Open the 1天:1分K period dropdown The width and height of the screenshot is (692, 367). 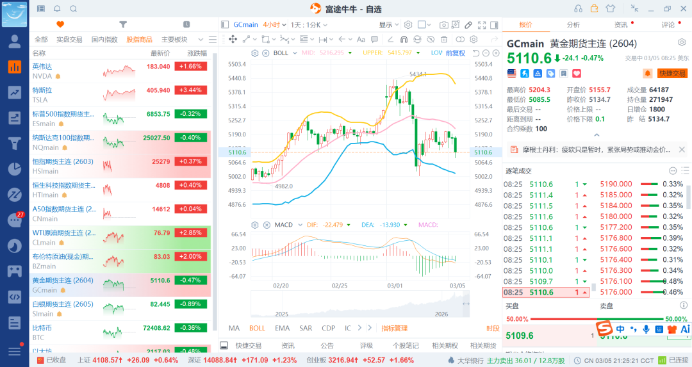coord(309,25)
